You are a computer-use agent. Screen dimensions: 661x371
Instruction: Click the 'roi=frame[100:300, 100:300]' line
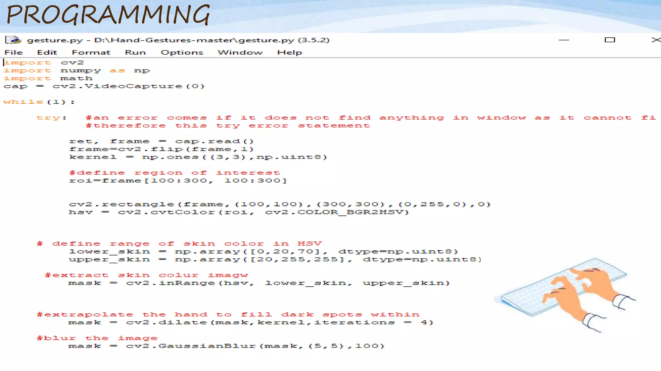[x=178, y=181]
